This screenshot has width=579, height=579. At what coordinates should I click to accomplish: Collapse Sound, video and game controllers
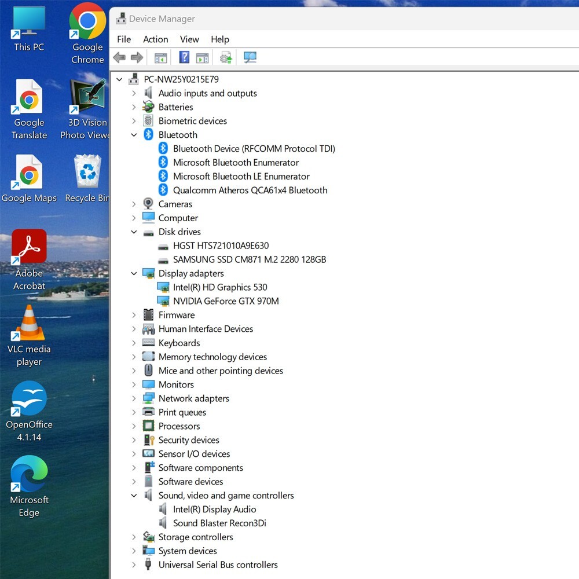pos(134,495)
